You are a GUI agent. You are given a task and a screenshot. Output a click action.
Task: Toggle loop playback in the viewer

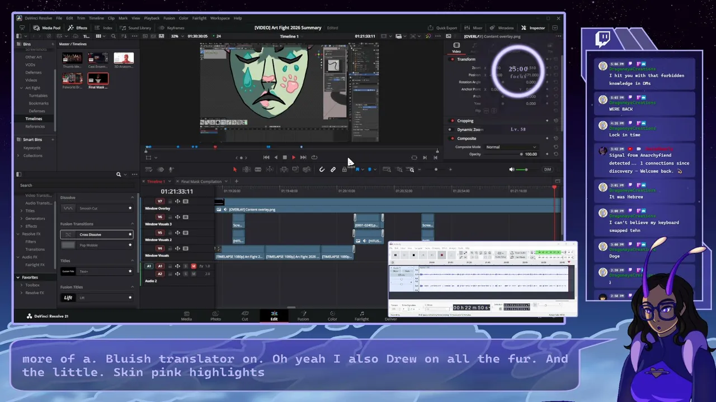pos(314,157)
